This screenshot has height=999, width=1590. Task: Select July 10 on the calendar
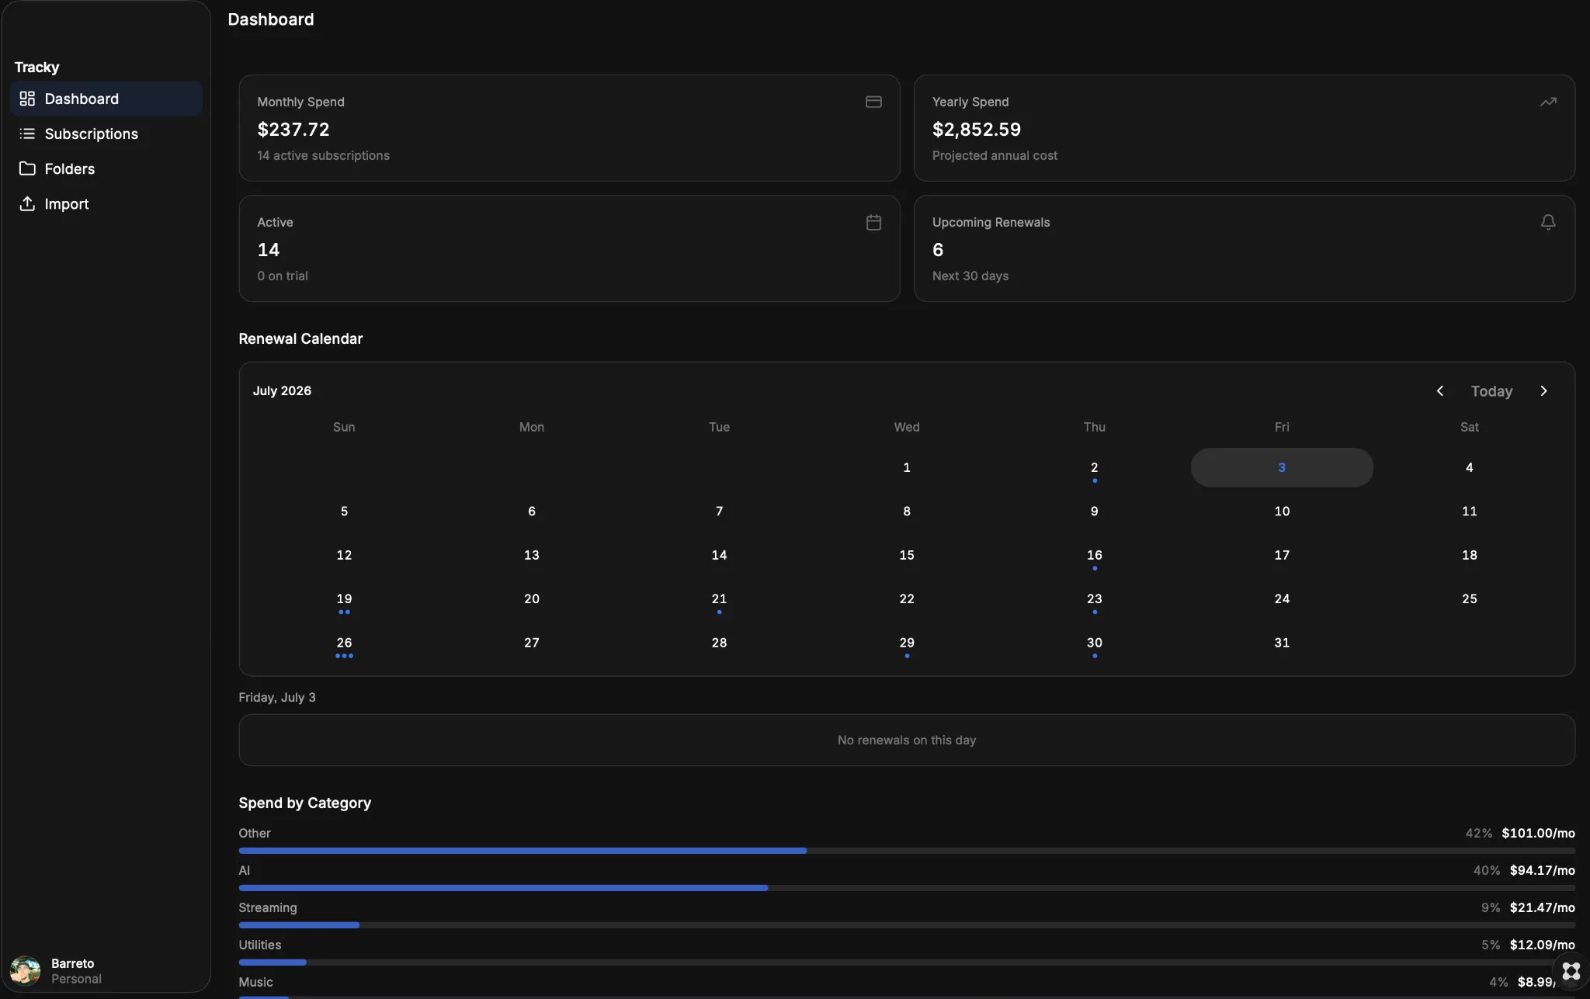[1282, 512]
